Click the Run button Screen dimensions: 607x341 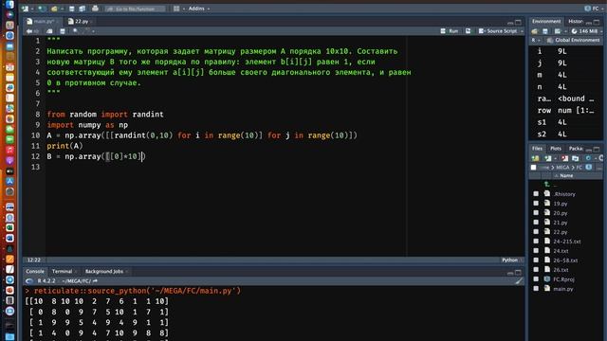pyautogui.click(x=450, y=31)
